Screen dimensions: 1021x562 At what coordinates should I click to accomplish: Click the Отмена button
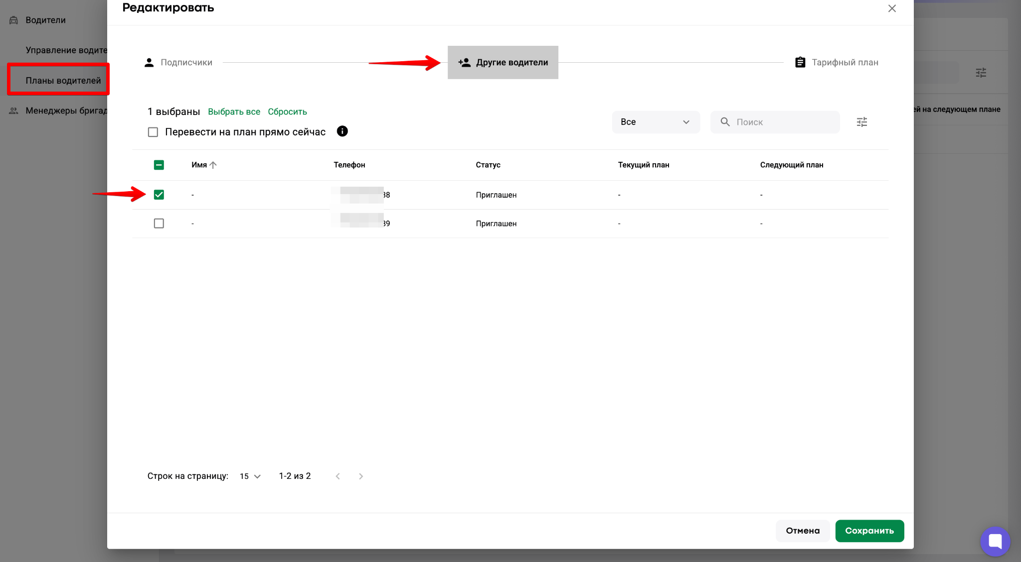point(803,531)
